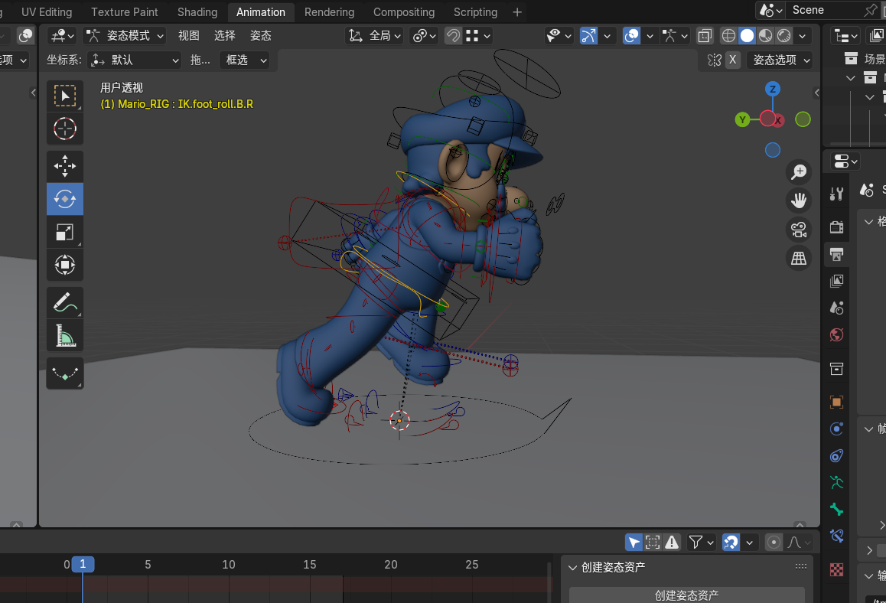
Task: Click the Zoom viewport magnifier icon
Action: tap(799, 172)
